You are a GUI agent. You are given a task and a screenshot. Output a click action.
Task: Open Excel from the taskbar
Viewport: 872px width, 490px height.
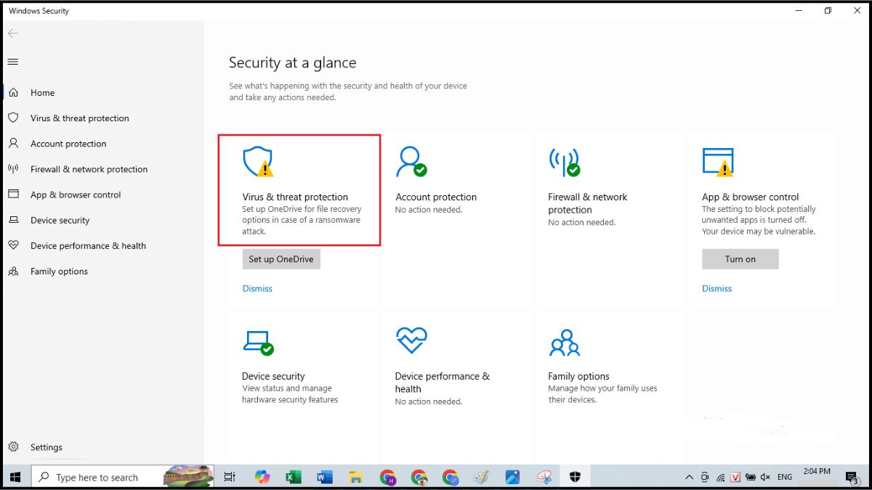(293, 477)
